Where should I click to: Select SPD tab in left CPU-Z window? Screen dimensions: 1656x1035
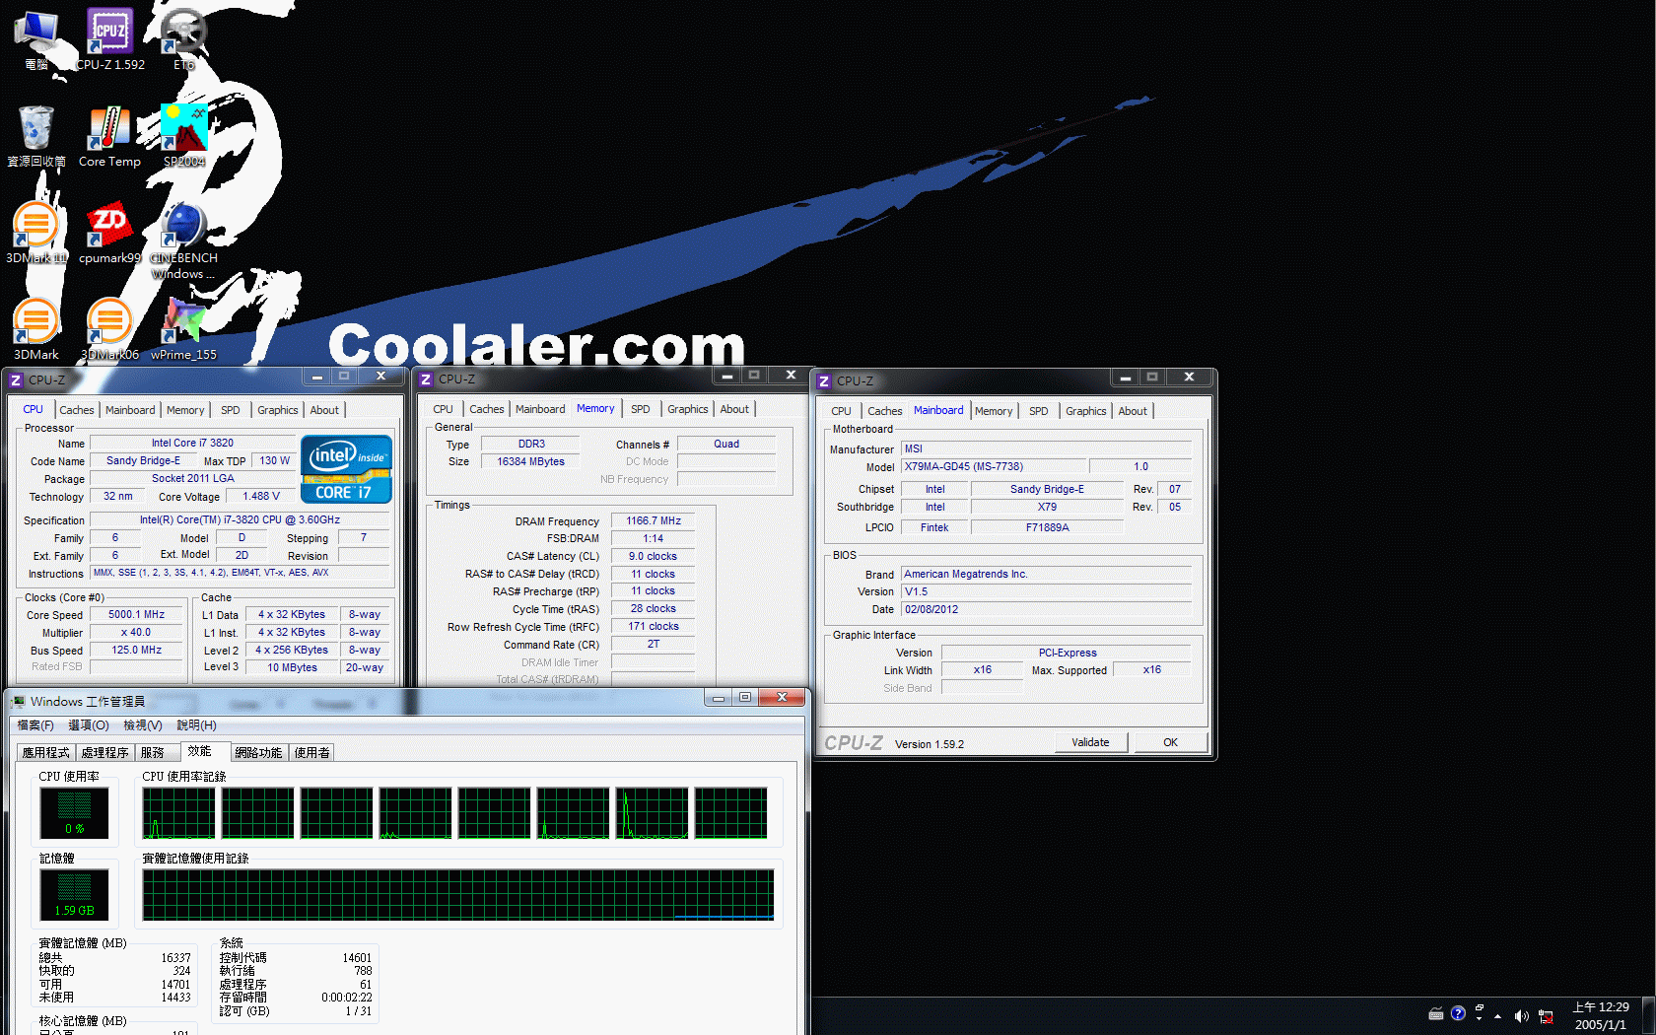[x=231, y=410]
